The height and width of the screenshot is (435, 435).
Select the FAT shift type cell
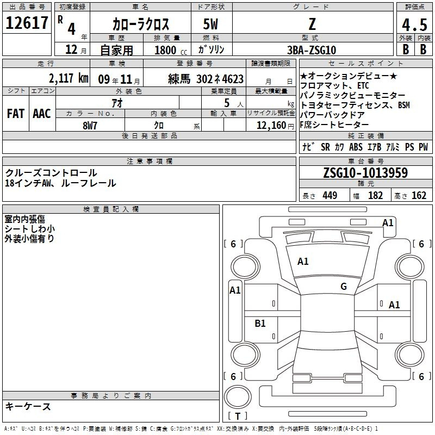coord(15,114)
